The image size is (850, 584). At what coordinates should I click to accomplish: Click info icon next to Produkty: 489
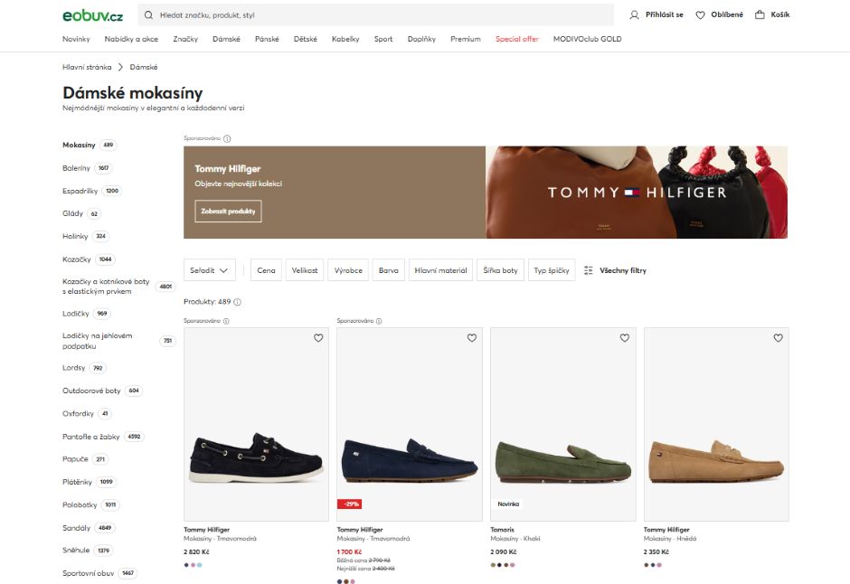tap(238, 302)
